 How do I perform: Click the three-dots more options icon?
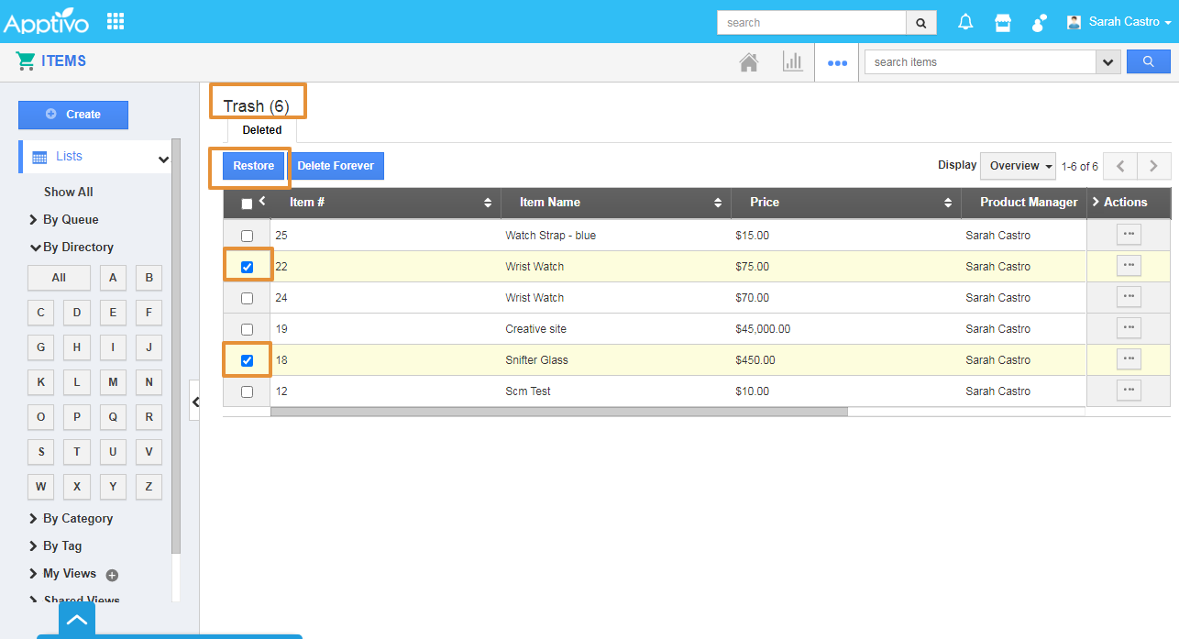(836, 63)
